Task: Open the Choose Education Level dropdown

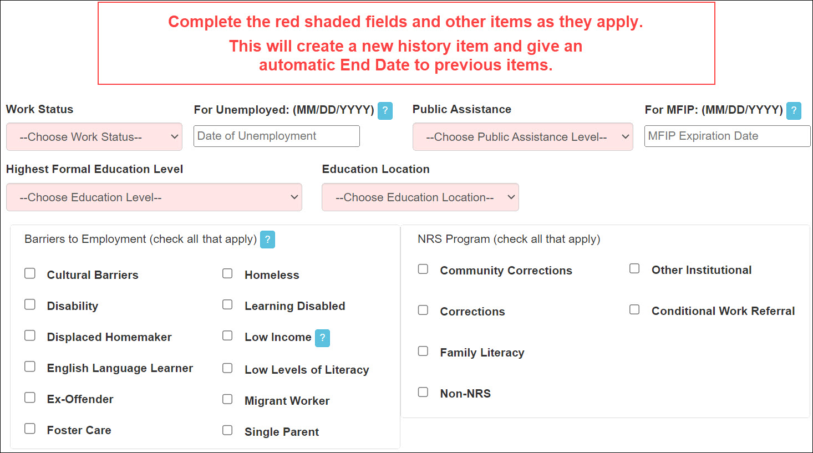Action: (x=154, y=197)
